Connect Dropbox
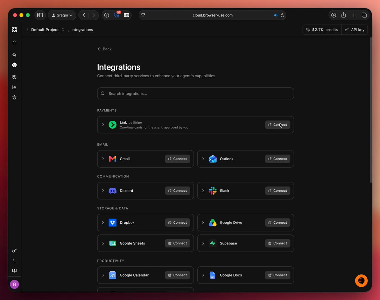This screenshot has width=380, height=300. (x=177, y=223)
